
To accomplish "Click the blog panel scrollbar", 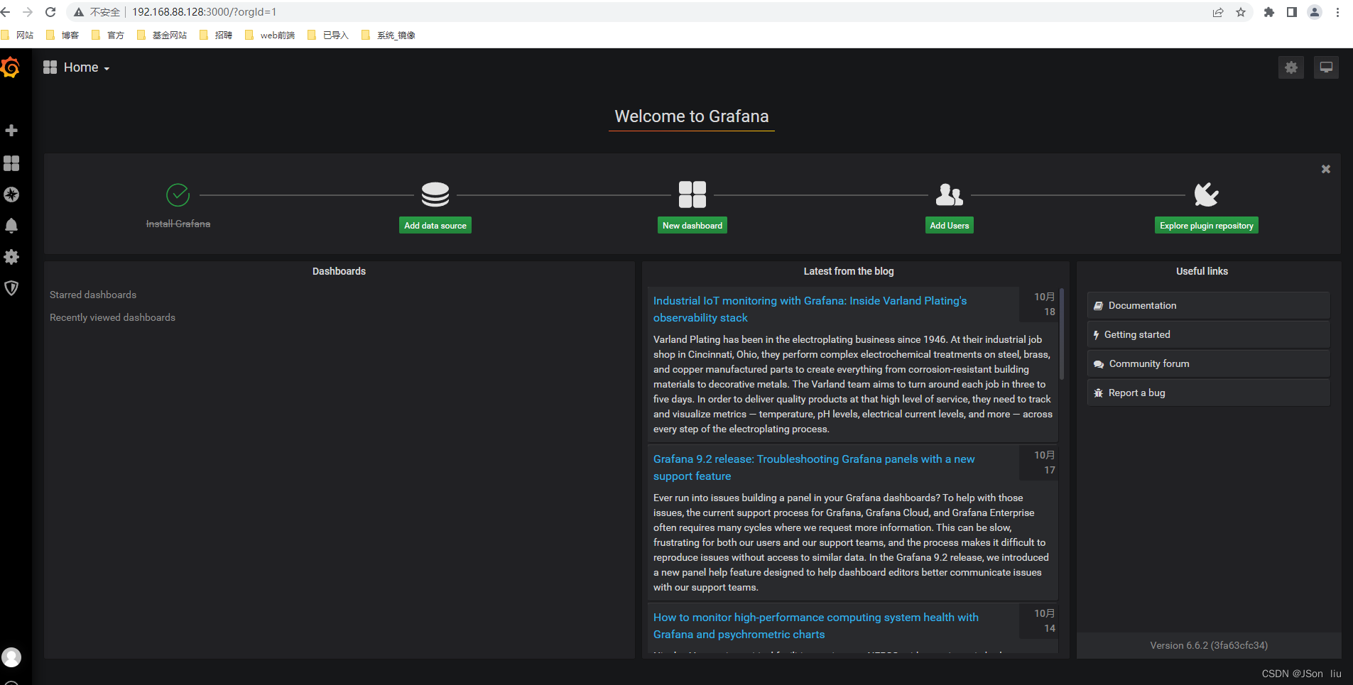I will coord(1062,334).
